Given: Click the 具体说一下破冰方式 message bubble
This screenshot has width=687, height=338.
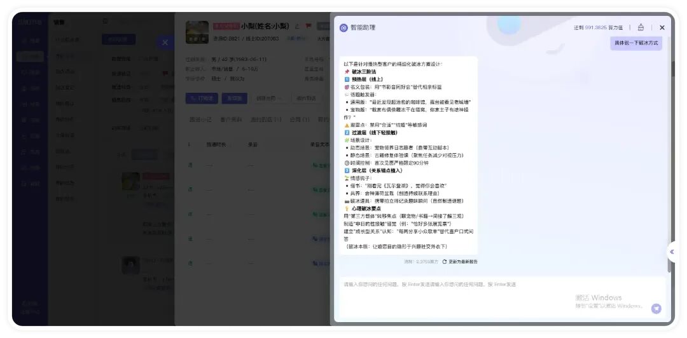Looking at the screenshot, I should (636, 43).
